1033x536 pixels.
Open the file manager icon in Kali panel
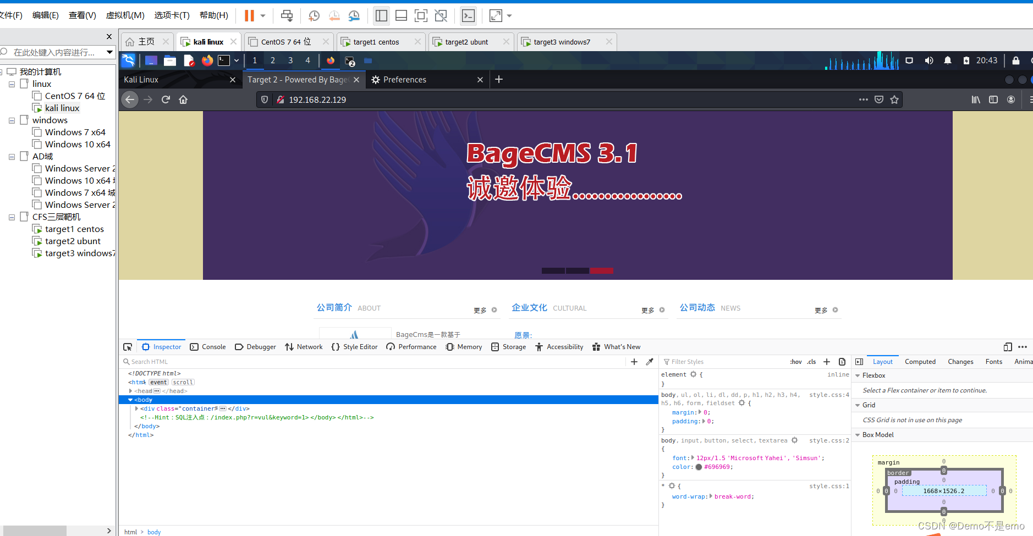[x=170, y=60]
